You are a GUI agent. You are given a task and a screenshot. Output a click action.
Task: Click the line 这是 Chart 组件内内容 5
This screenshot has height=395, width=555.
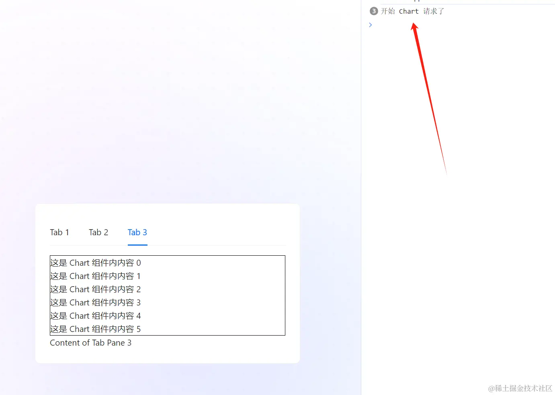96,329
